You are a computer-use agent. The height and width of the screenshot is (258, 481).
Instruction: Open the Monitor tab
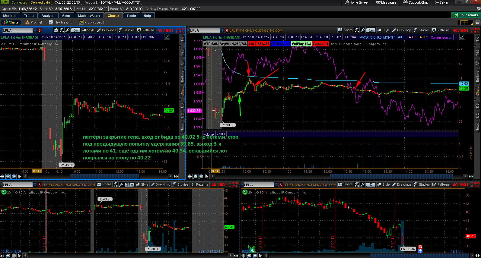10,16
